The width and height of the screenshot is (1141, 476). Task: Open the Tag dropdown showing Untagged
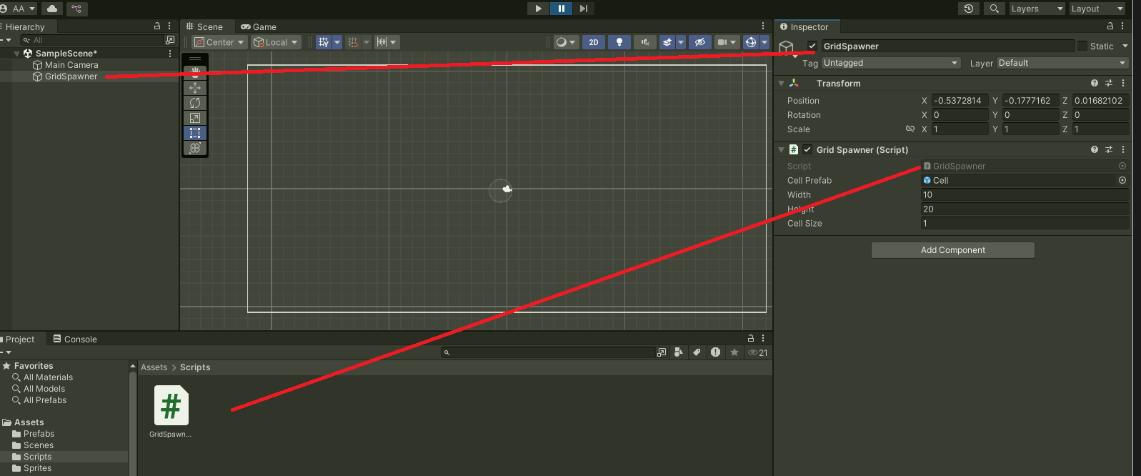coord(890,63)
